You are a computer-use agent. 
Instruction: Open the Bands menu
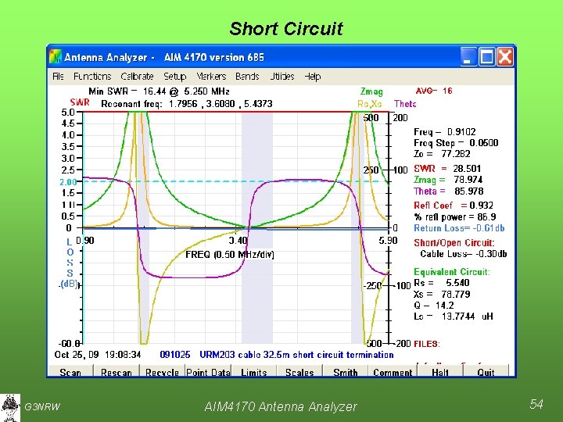(247, 77)
